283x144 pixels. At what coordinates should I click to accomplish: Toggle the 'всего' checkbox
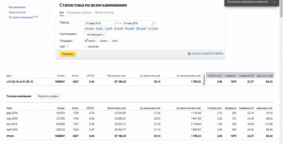pyautogui.click(x=86, y=41)
